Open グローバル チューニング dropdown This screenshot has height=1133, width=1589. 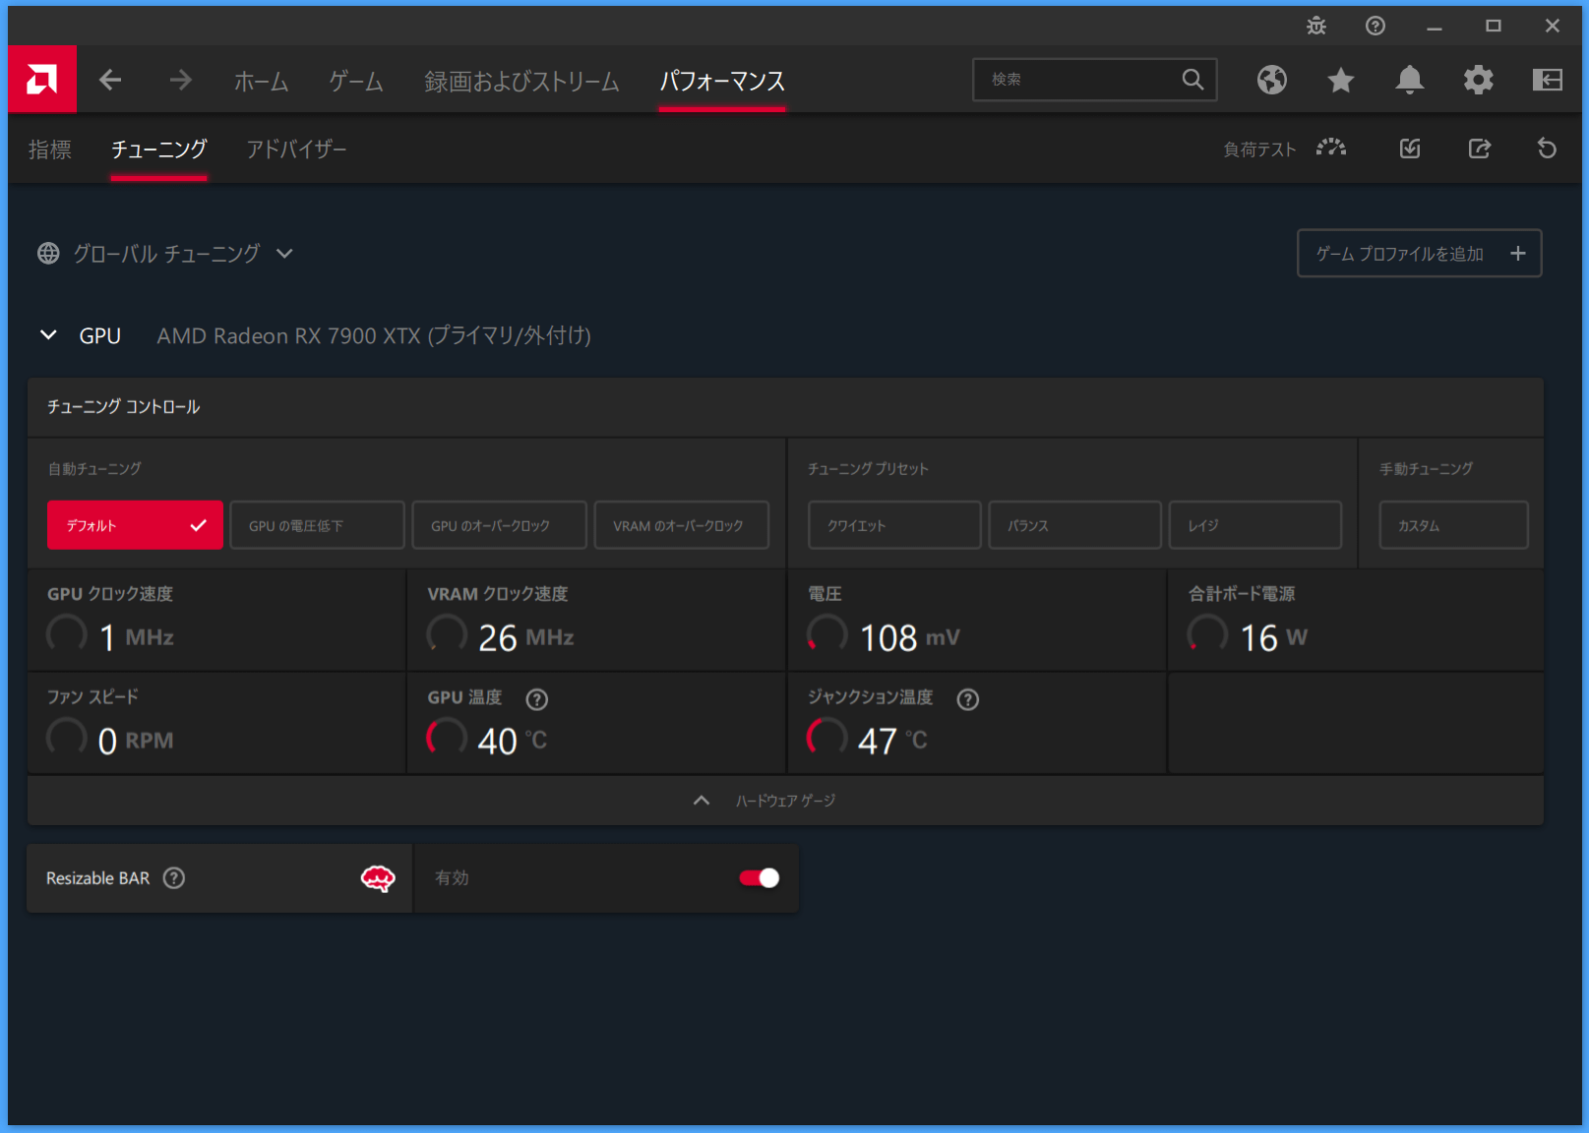[x=284, y=254]
